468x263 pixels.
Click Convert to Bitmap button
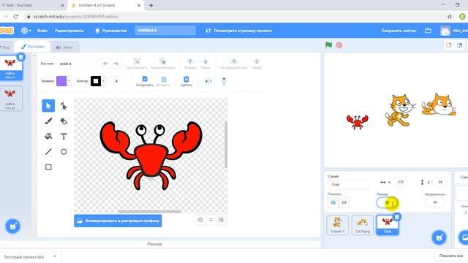118,221
